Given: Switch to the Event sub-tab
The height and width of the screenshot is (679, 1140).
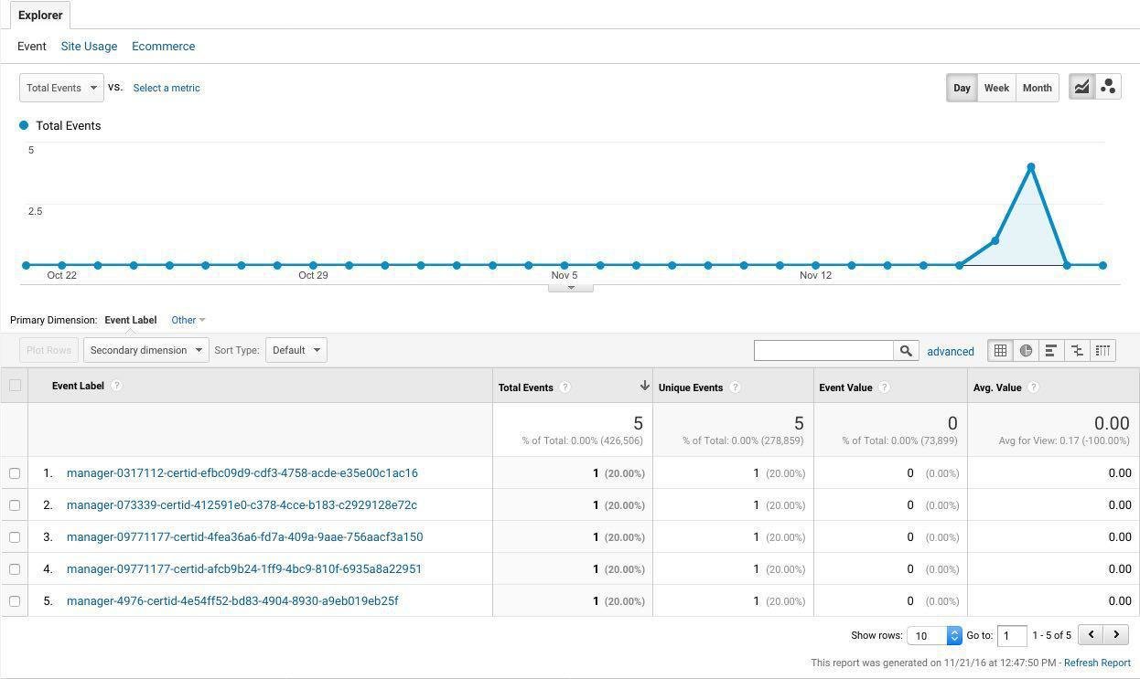Looking at the screenshot, I should (x=32, y=46).
